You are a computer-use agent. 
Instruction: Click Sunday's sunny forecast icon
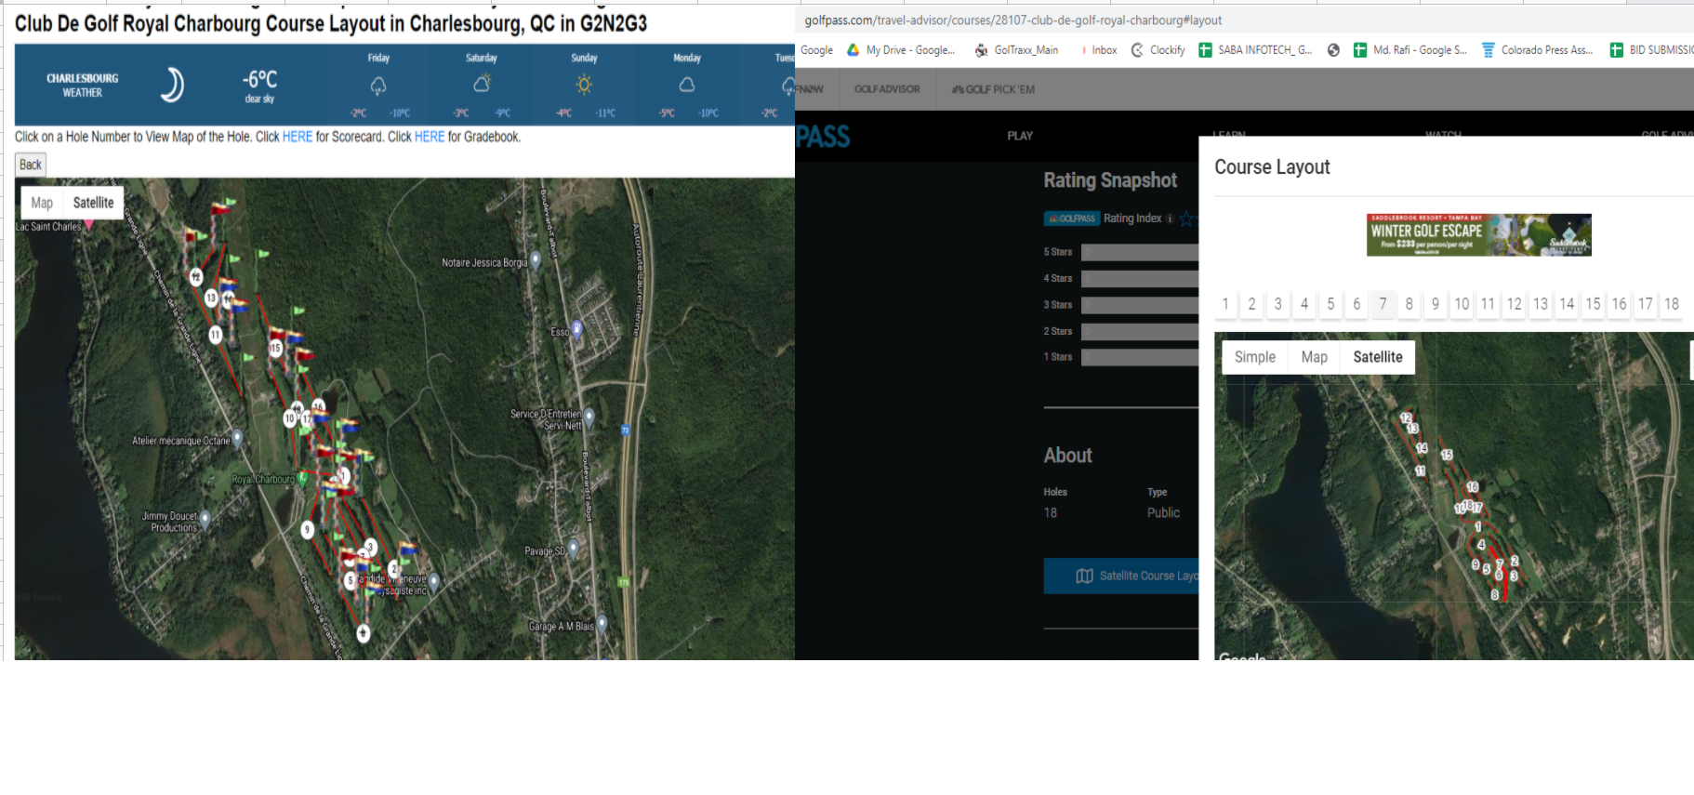click(x=584, y=85)
